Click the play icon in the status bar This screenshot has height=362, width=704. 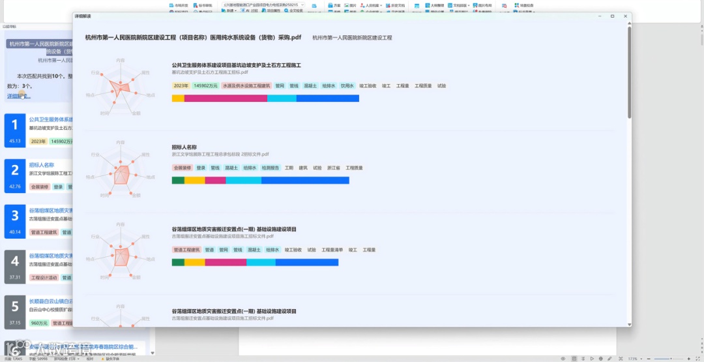[x=592, y=359]
